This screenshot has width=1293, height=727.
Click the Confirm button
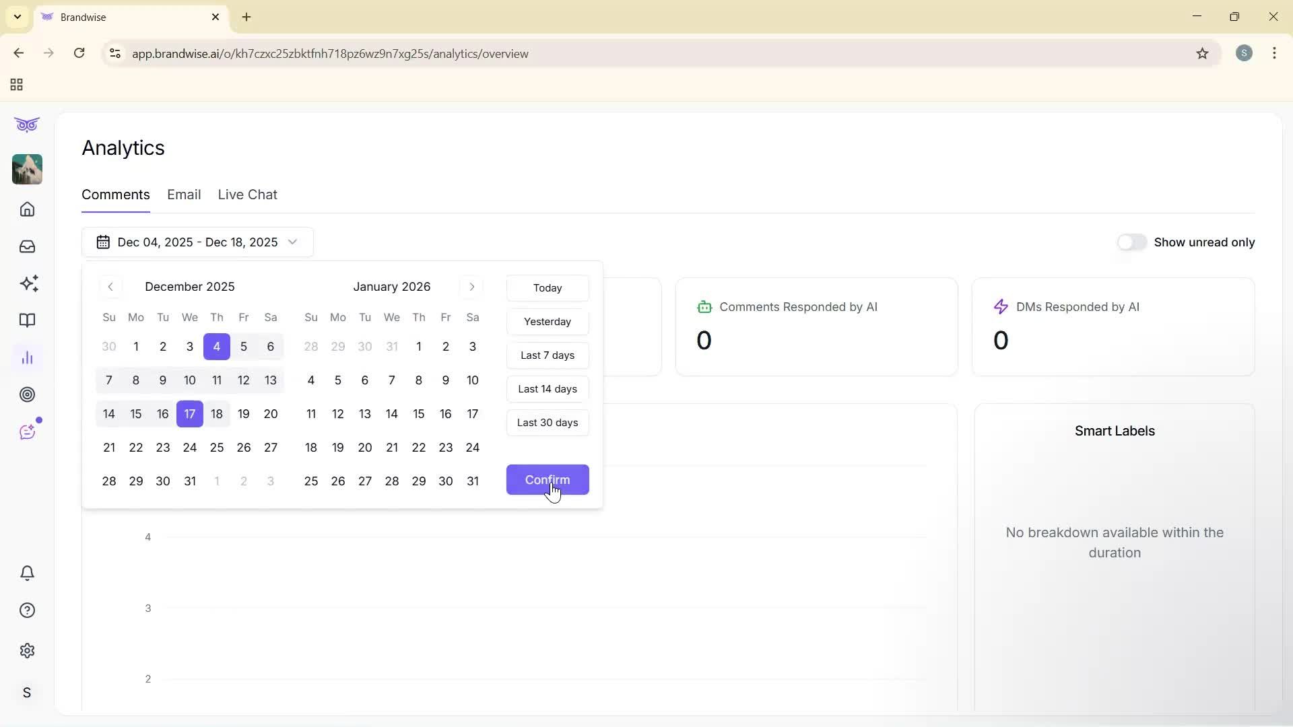coord(548,479)
